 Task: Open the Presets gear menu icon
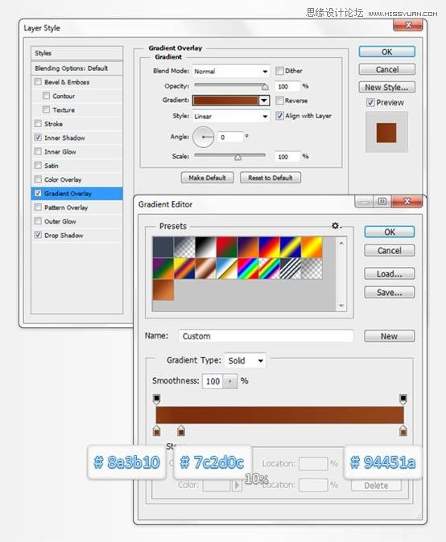pos(336,226)
